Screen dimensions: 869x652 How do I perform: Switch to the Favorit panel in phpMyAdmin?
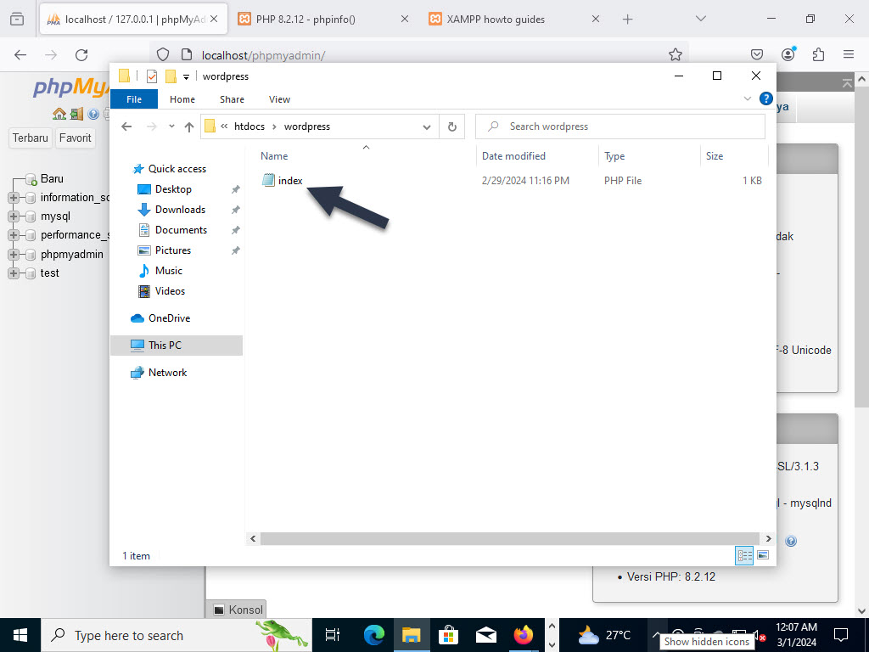tap(75, 137)
